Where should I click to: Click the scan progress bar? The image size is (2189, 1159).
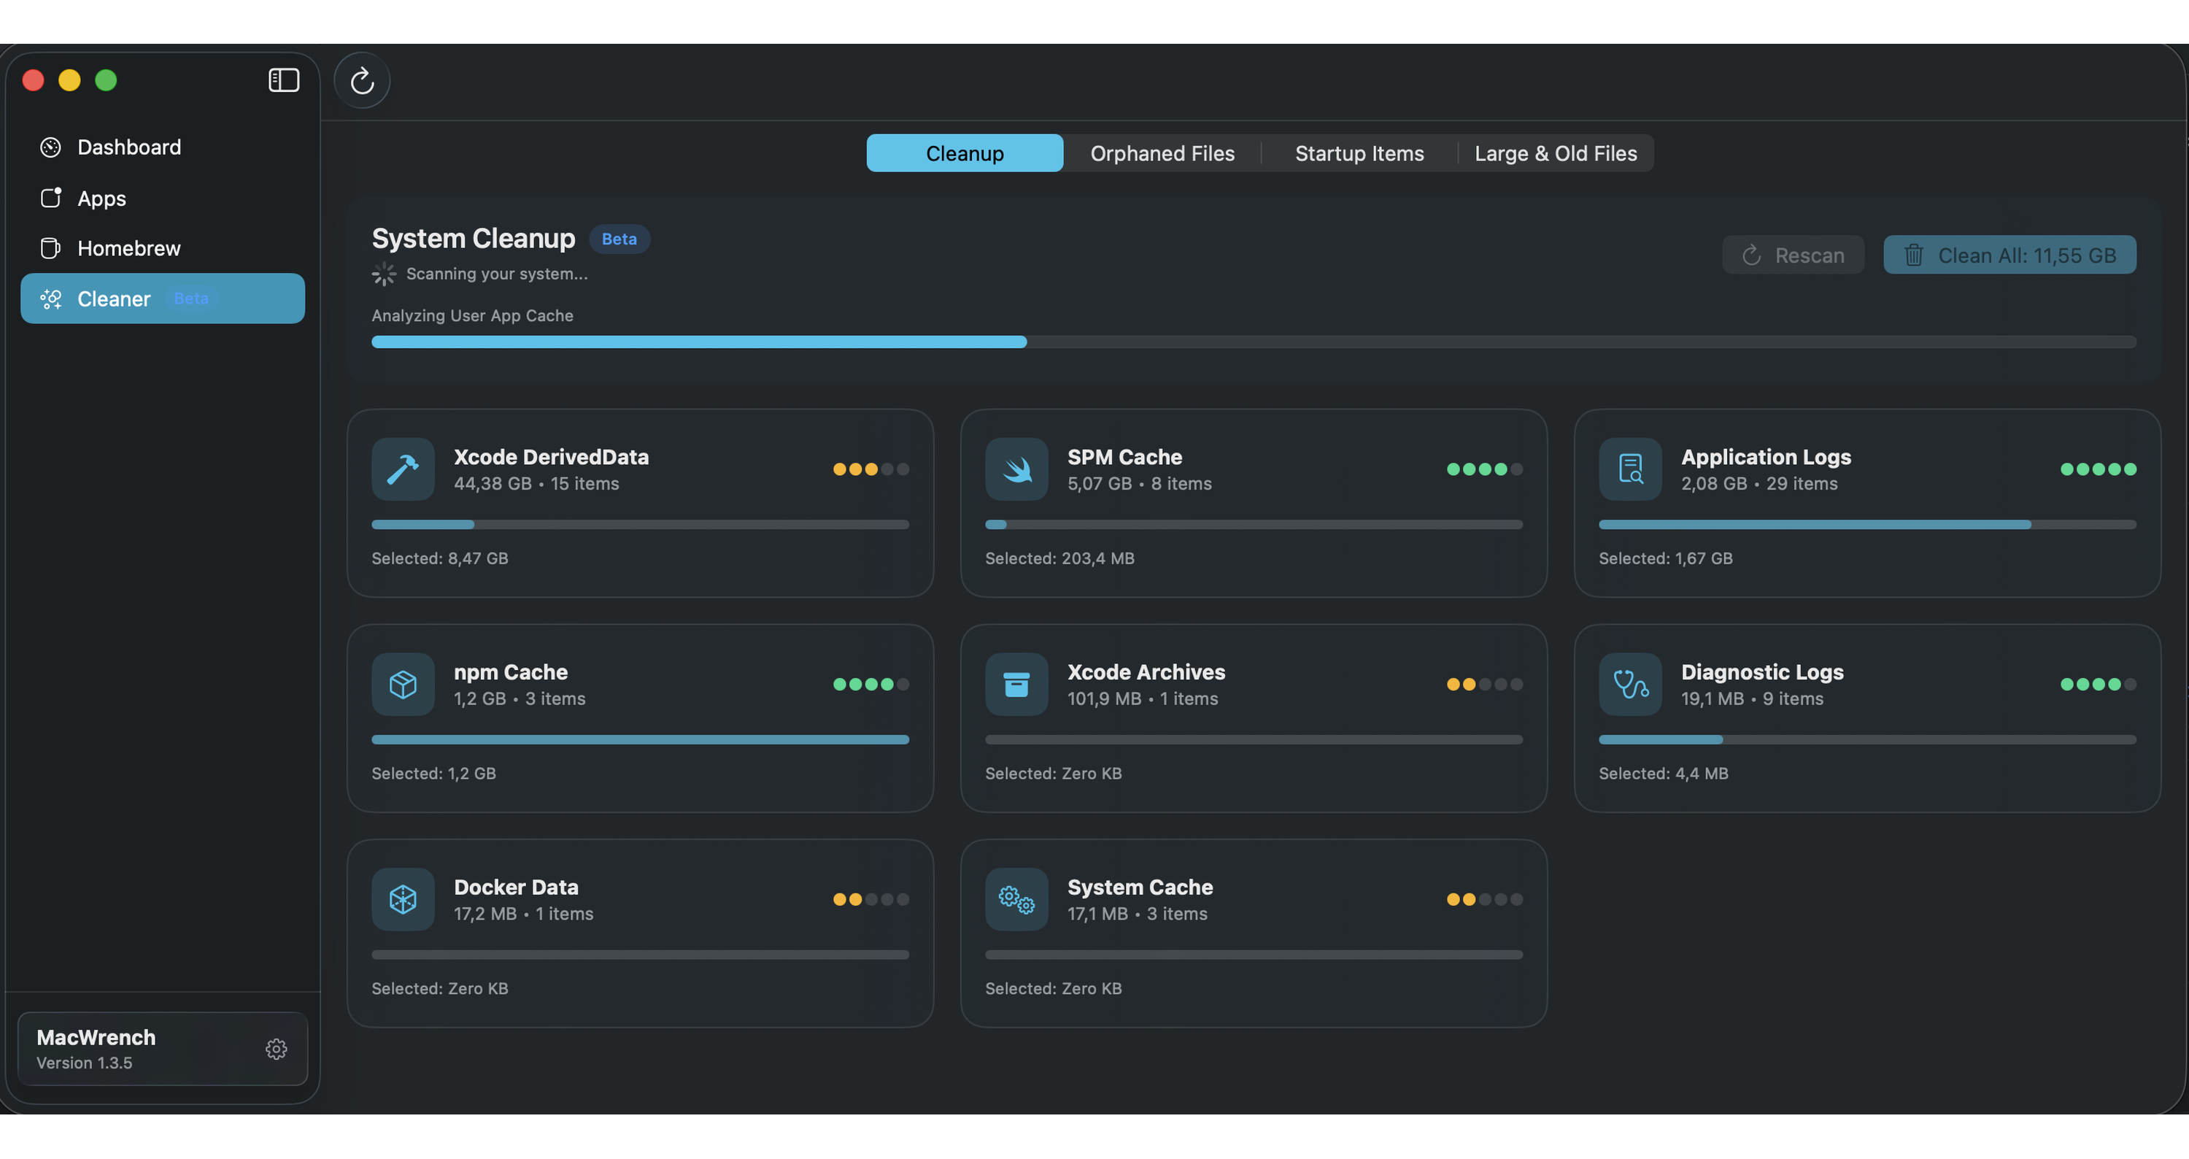click(1254, 342)
